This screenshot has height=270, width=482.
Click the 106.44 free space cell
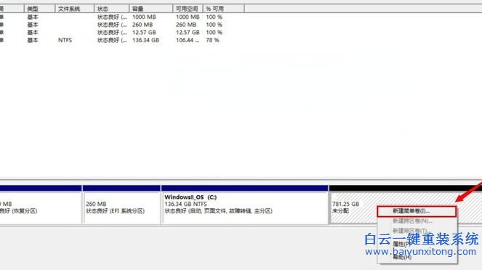(x=188, y=40)
